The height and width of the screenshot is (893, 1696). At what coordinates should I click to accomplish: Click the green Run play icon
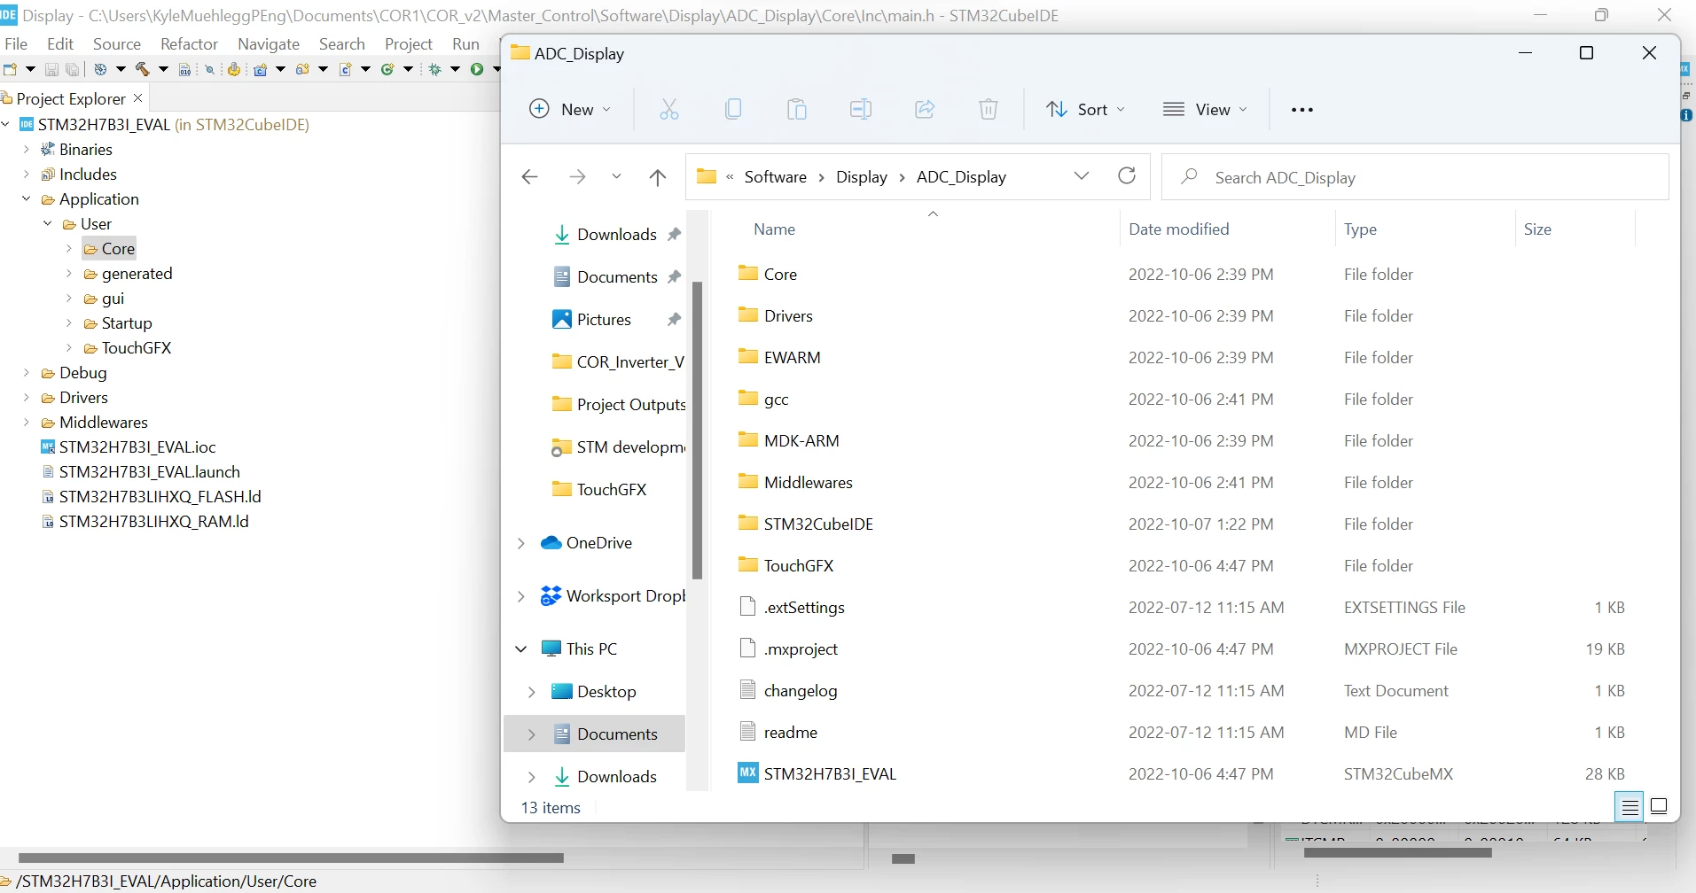pos(477,69)
